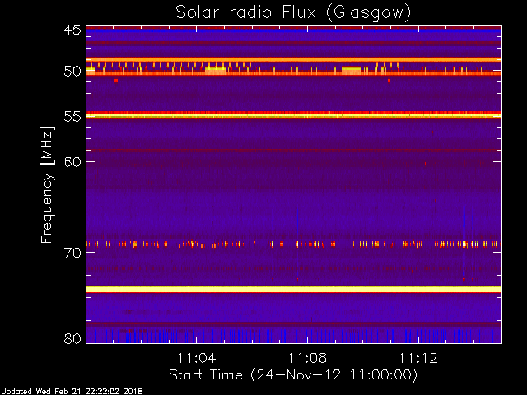
Task: Click the 'Updated Wed Feb 21' timestamp text
Action: [x=72, y=392]
